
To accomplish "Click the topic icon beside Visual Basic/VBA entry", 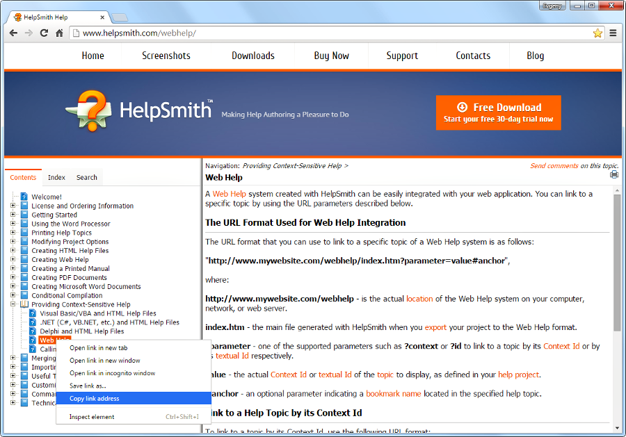I will point(33,313).
